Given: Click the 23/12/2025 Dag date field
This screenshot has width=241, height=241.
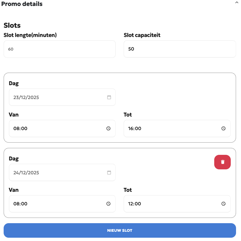Looking at the screenshot, I should [56, 97].
